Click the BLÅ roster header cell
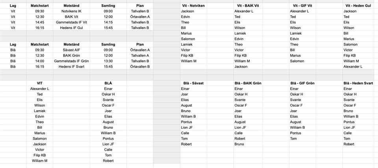 (x=108, y=83)
